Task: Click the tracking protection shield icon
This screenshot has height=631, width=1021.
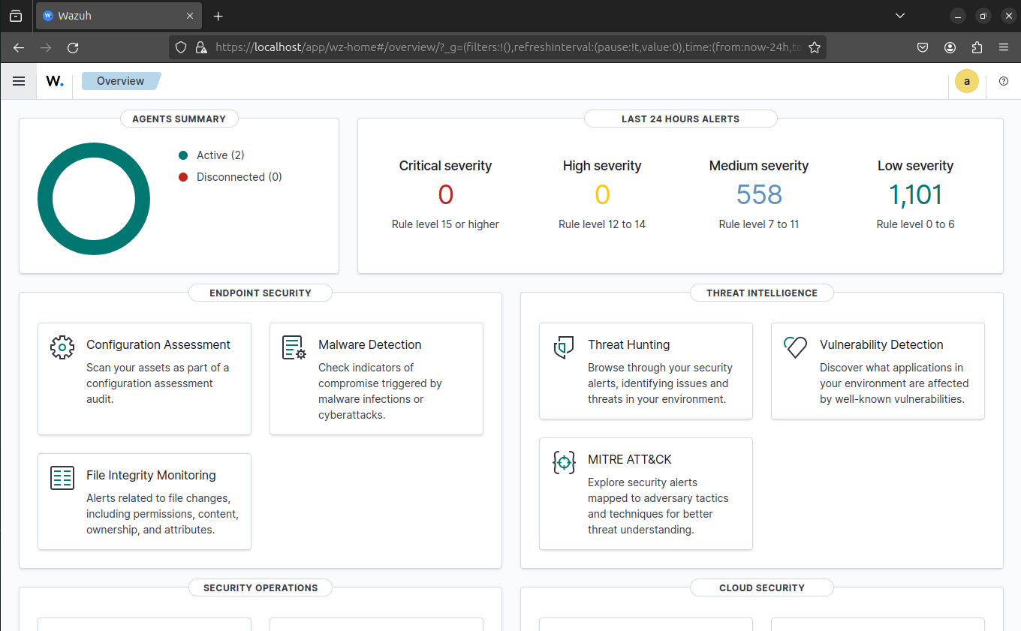Action: click(181, 47)
